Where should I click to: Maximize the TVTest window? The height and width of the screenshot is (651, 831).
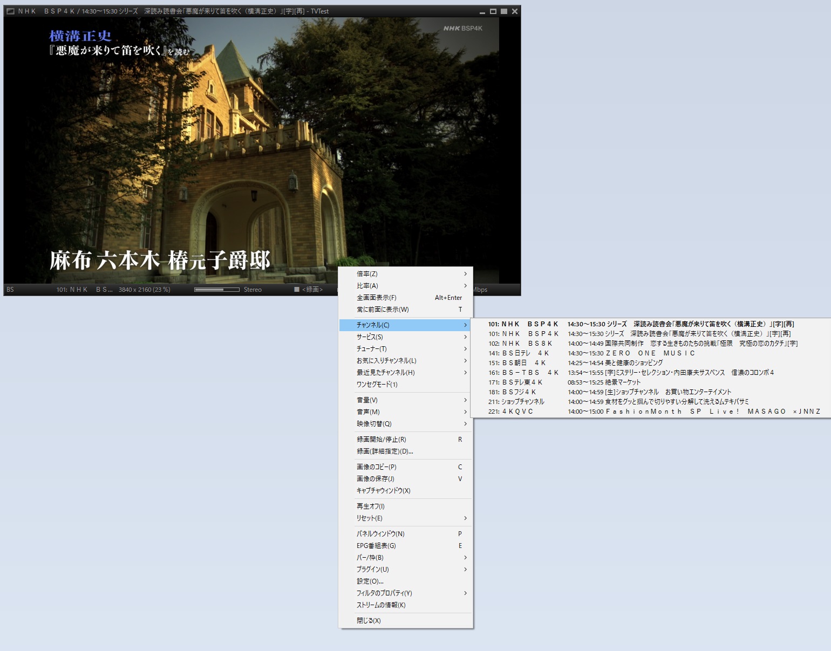pos(493,11)
